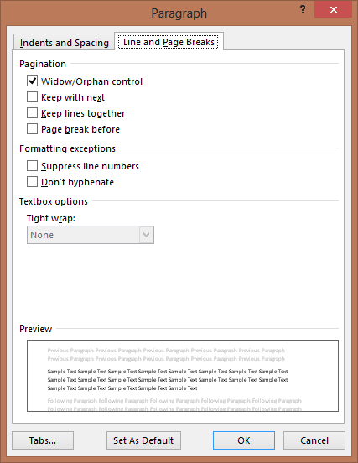Image resolution: width=358 pixels, height=463 pixels.
Task: Open the Tight wrap dropdown arrow
Action: click(x=147, y=235)
